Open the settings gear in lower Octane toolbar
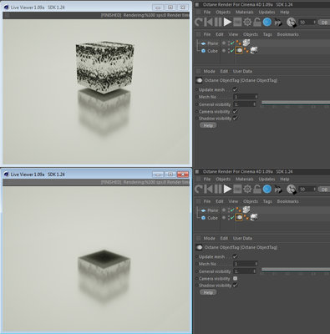This screenshot has height=334, width=330. (247, 189)
